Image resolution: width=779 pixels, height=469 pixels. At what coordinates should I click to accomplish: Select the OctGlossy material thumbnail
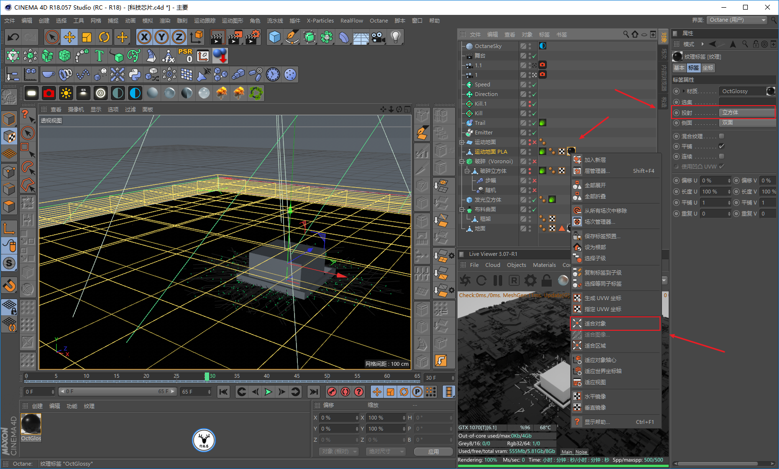click(x=31, y=424)
